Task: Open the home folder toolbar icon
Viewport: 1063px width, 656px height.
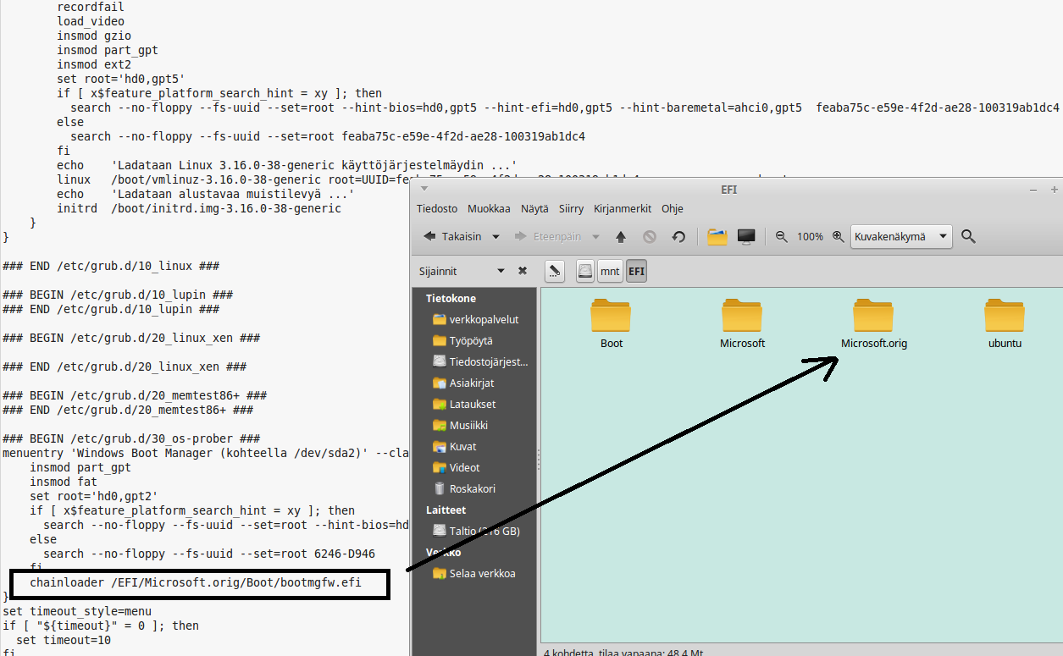Action: tap(717, 237)
